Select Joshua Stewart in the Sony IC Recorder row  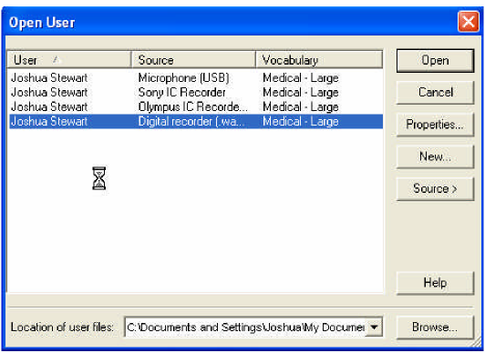(49, 92)
